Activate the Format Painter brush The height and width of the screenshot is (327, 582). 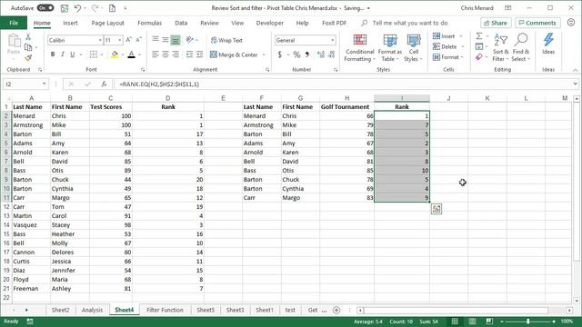click(x=28, y=57)
